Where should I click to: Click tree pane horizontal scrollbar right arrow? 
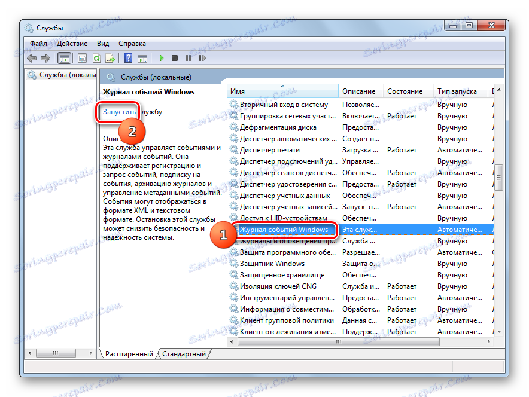point(90,353)
